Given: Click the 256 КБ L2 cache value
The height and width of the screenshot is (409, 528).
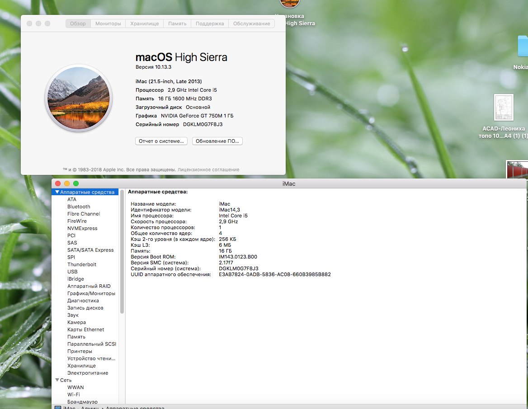Looking at the screenshot, I should pyautogui.click(x=227, y=240).
